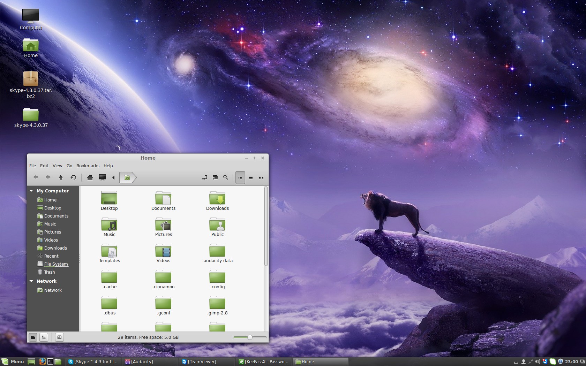Toggle location entry text mode
Image resolution: width=586 pixels, height=366 pixels.
205,177
